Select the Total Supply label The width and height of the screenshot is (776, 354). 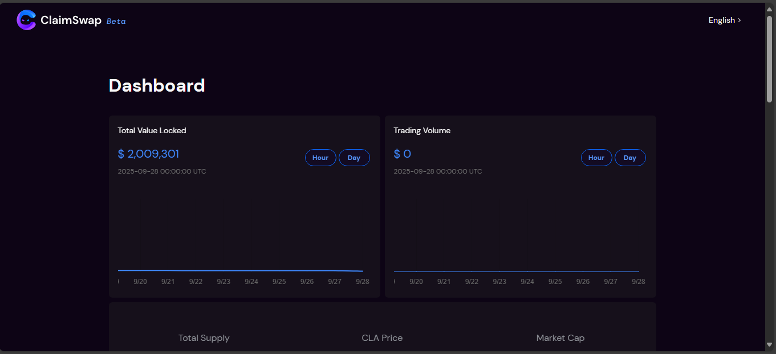click(x=204, y=338)
